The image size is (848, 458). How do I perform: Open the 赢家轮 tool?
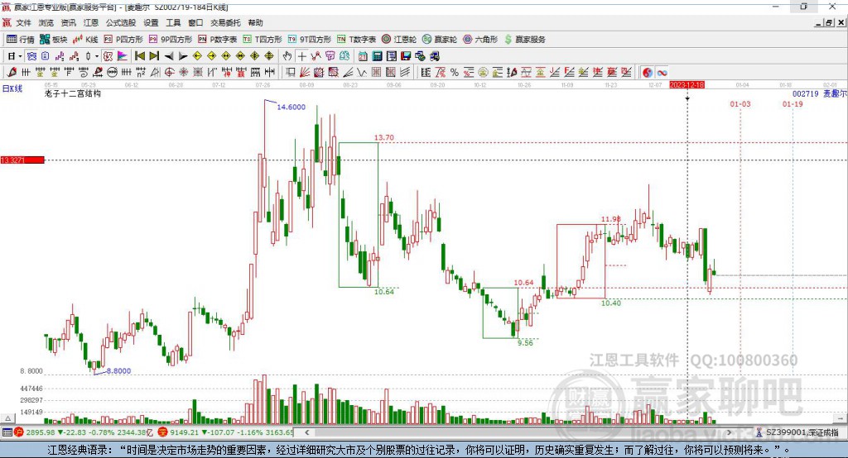pyautogui.click(x=440, y=40)
